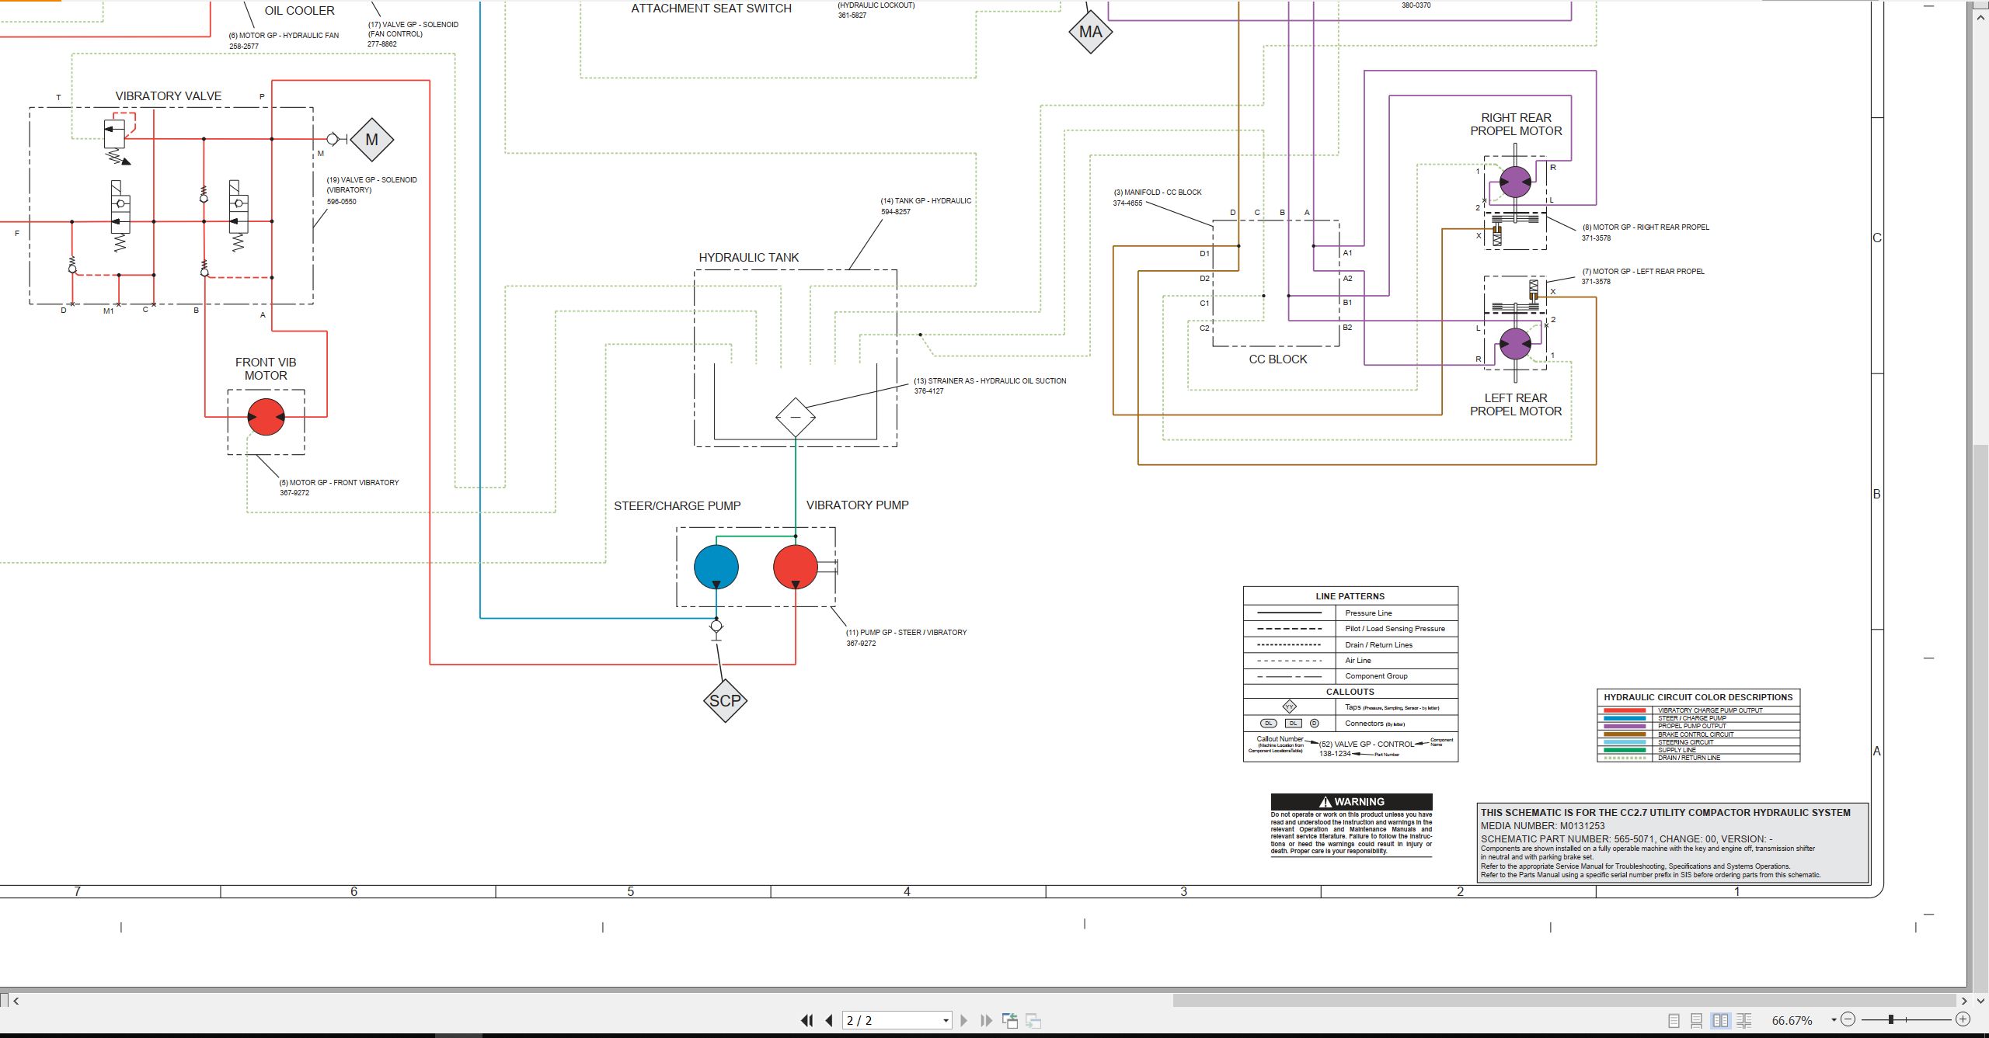Image resolution: width=1989 pixels, height=1038 pixels.
Task: Click the right rear propel motor symbol
Action: click(x=1515, y=182)
